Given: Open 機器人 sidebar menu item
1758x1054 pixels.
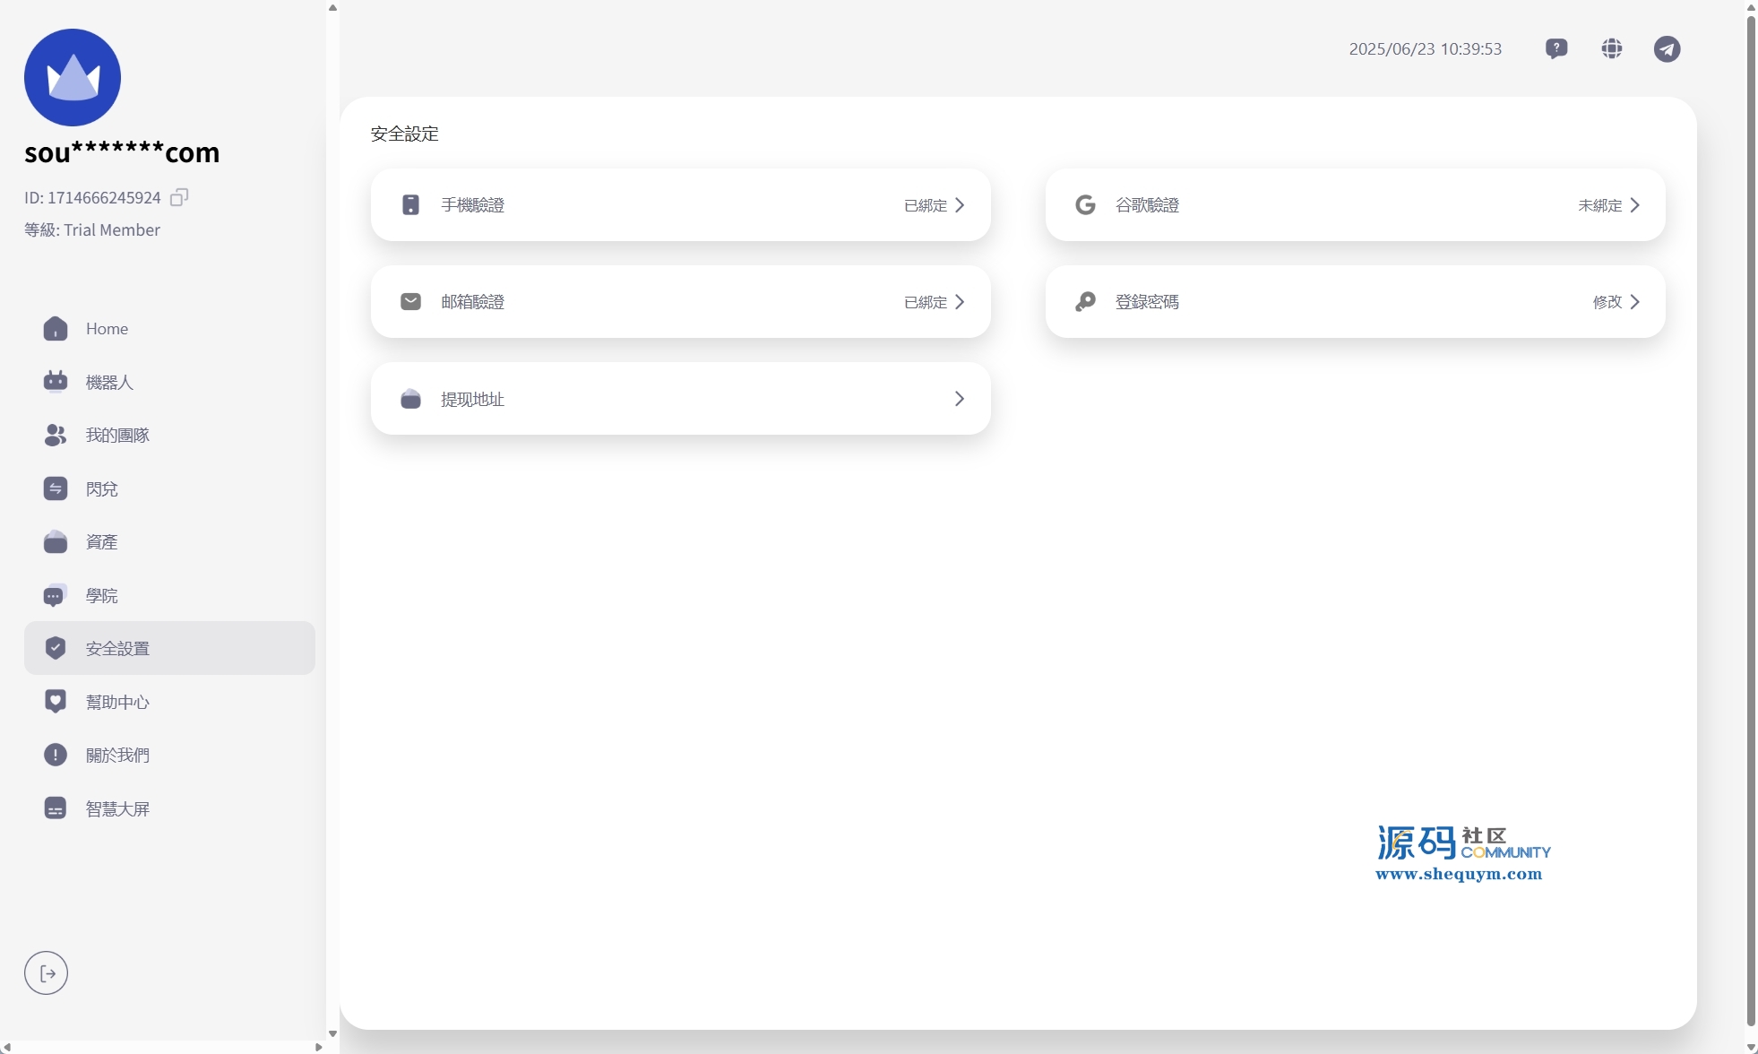Looking at the screenshot, I should 109,383.
